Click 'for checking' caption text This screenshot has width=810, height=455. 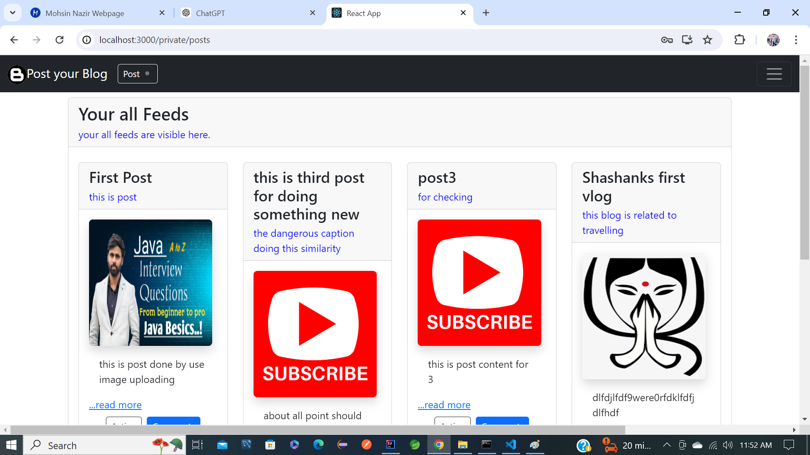(x=445, y=197)
